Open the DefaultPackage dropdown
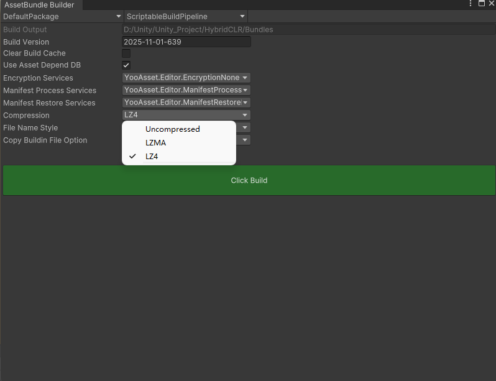Screen dimensions: 496x381 [62, 16]
